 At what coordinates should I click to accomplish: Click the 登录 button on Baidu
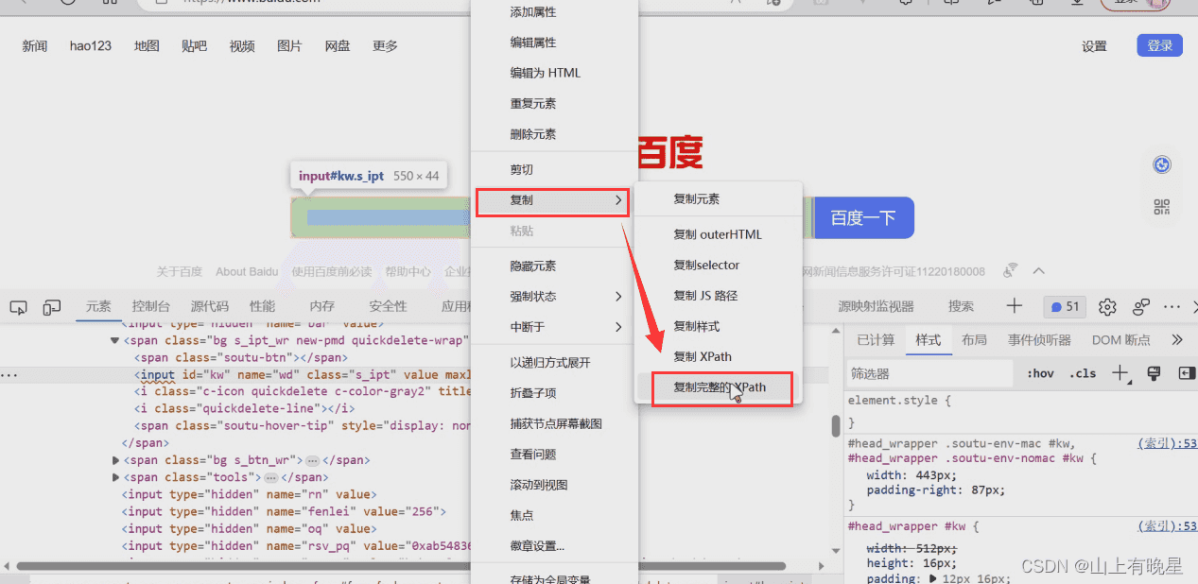(x=1160, y=45)
